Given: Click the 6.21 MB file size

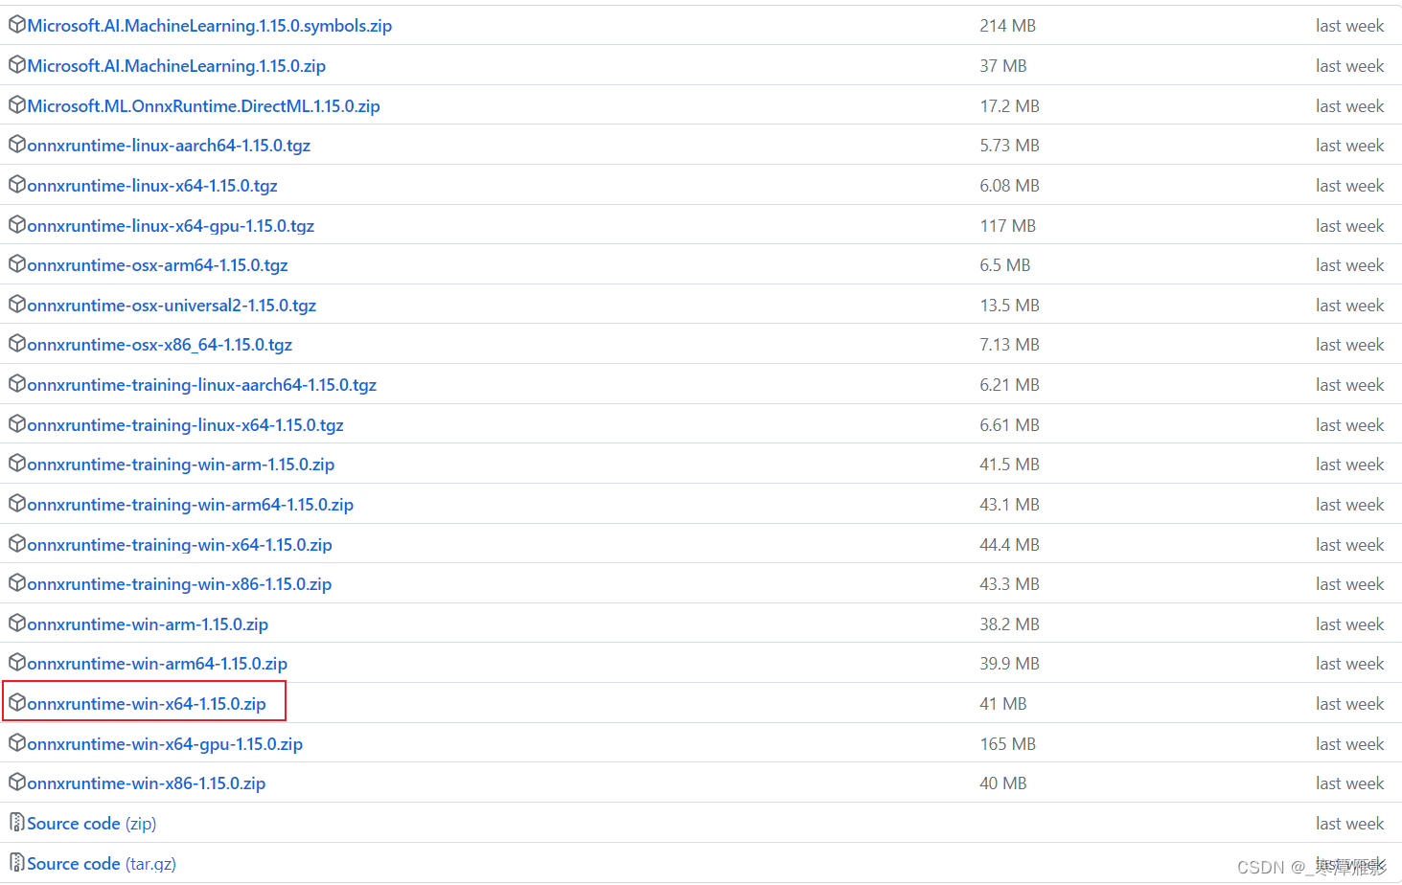Looking at the screenshot, I should (1009, 385).
